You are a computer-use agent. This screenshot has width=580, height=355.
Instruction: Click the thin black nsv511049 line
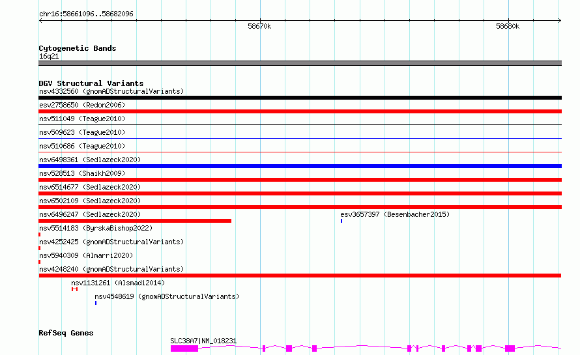point(300,125)
